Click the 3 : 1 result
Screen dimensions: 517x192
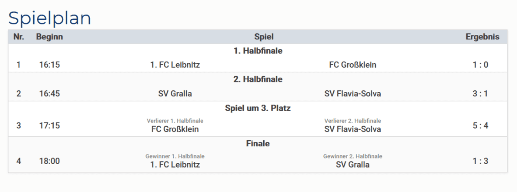pos(480,94)
